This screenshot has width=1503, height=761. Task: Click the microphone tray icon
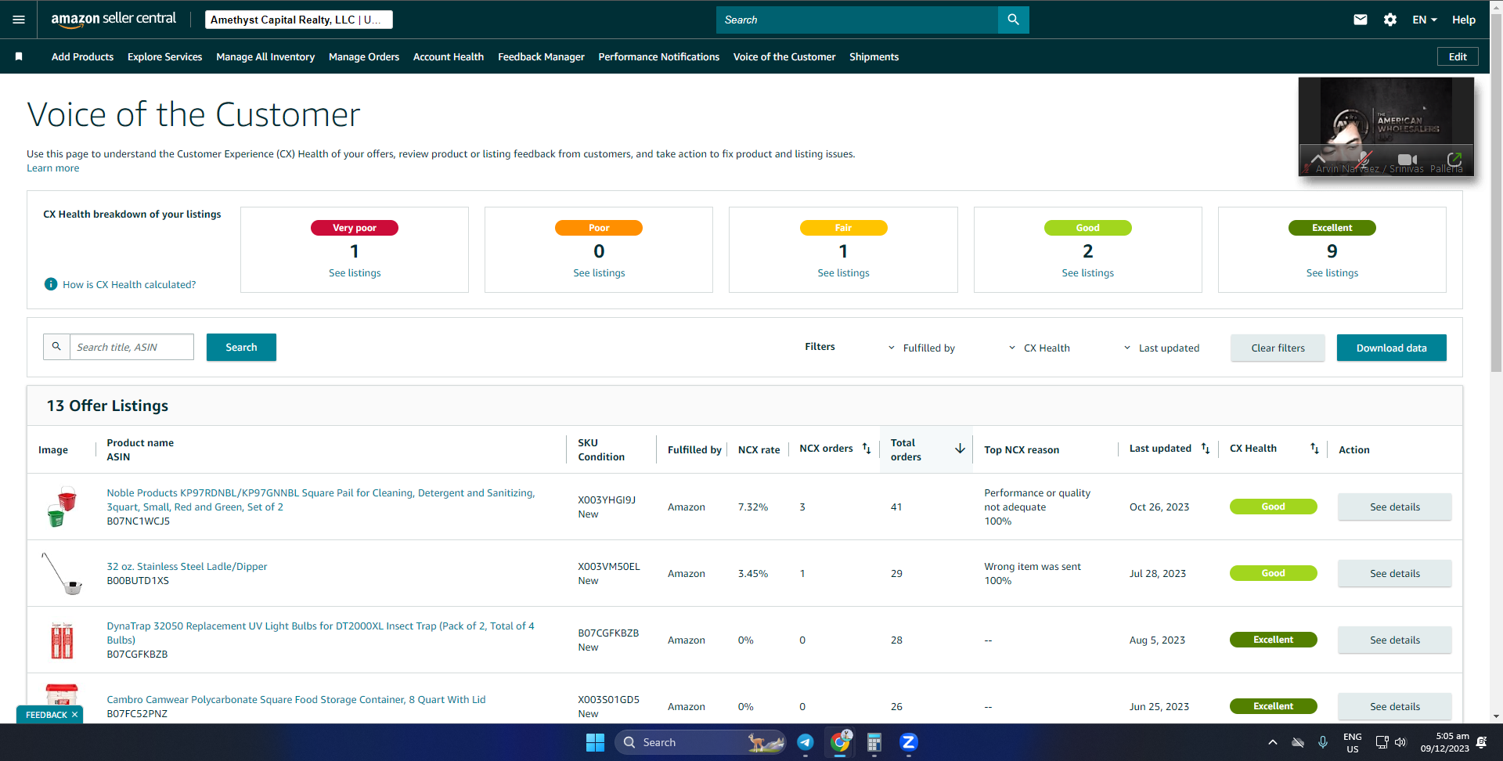pos(1323,742)
